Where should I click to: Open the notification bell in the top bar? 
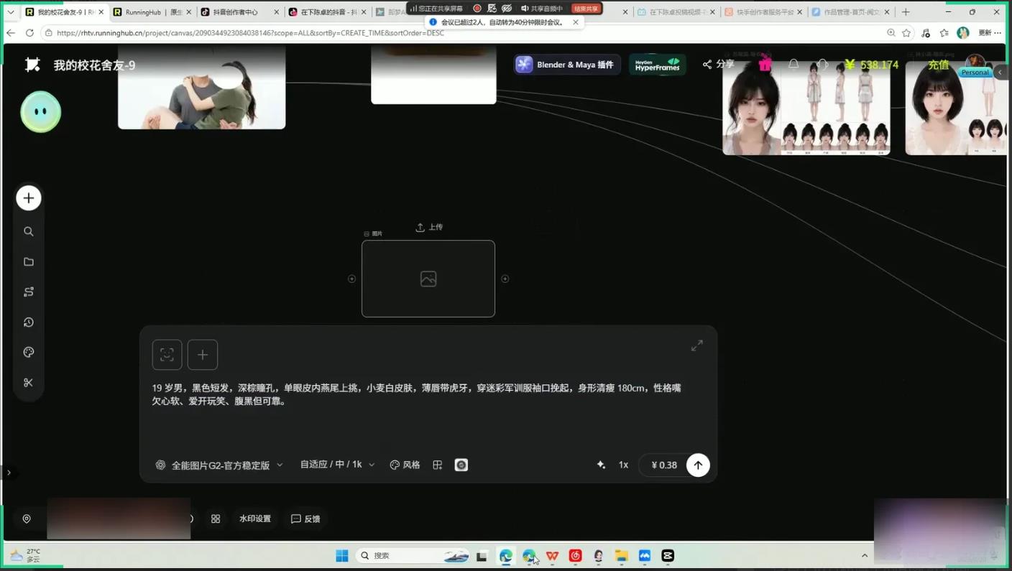(793, 64)
